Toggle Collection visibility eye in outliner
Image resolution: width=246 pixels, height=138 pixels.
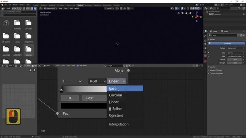point(244,14)
